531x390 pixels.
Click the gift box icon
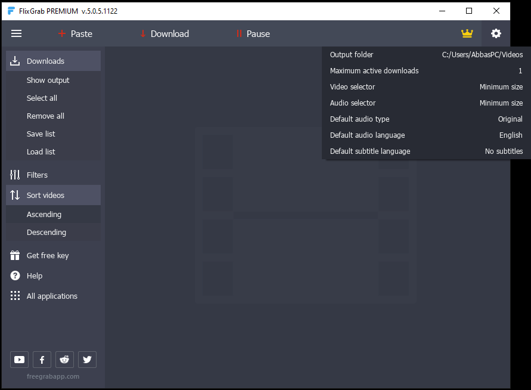[15, 255]
